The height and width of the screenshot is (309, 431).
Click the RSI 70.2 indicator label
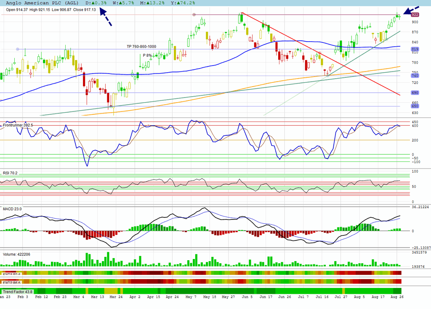tap(10, 173)
